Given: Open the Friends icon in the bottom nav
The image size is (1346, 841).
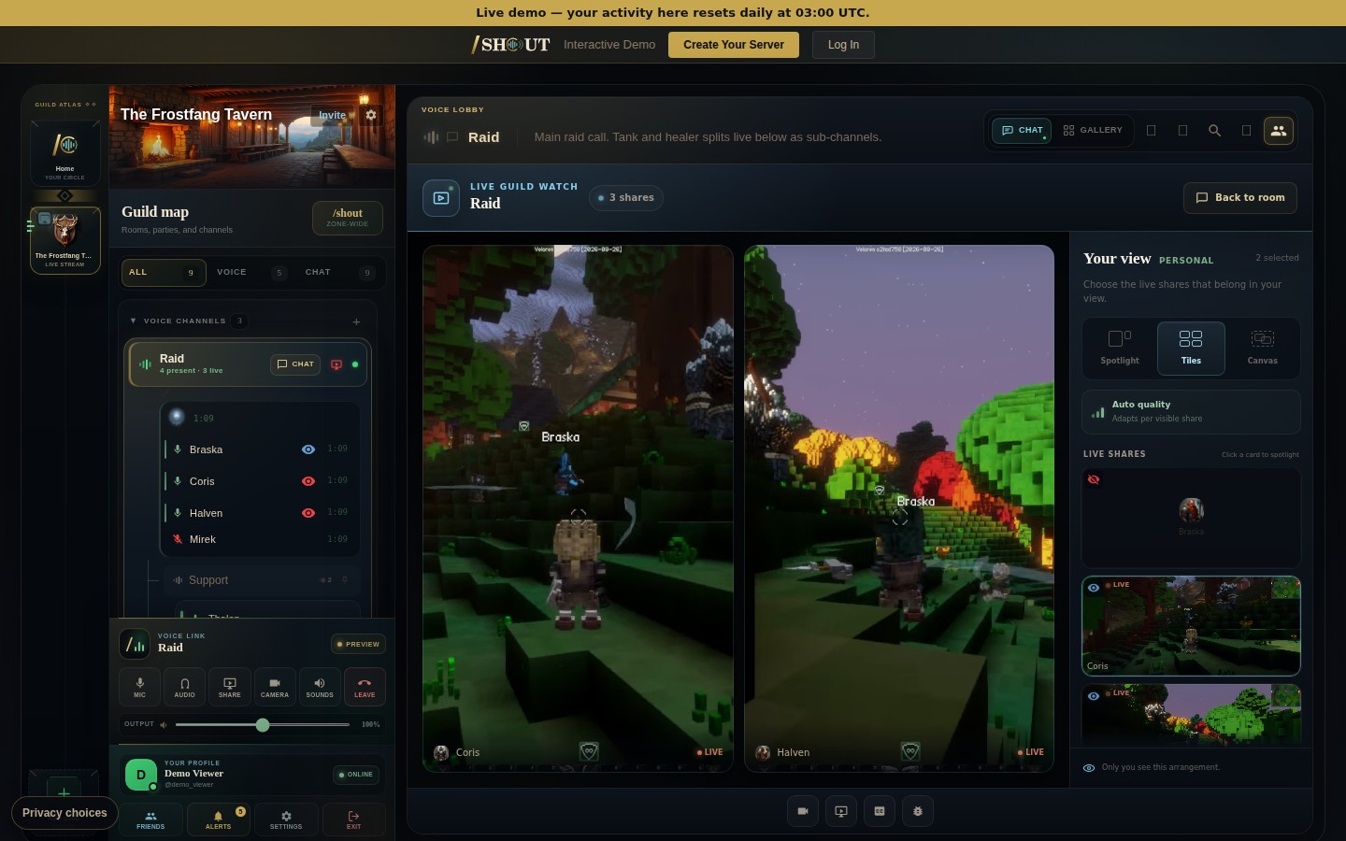Looking at the screenshot, I should click(150, 820).
